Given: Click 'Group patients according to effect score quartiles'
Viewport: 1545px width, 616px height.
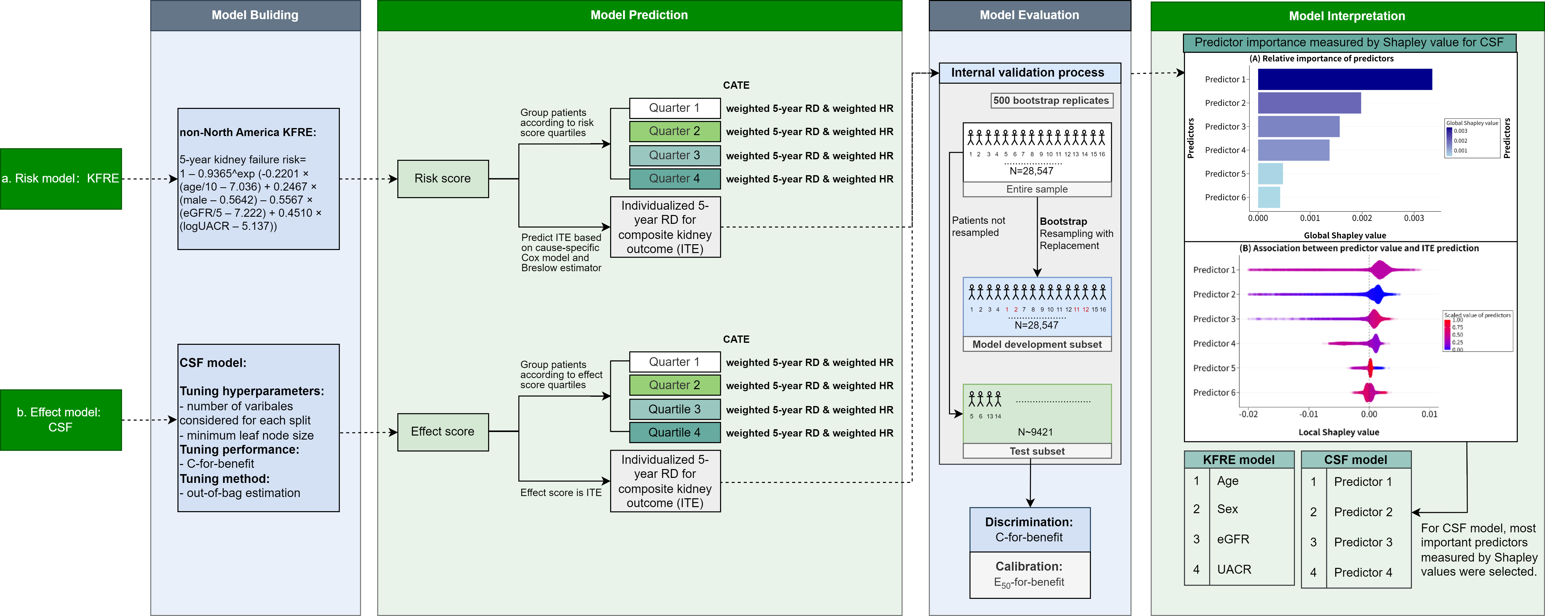Looking at the screenshot, I should [561, 375].
